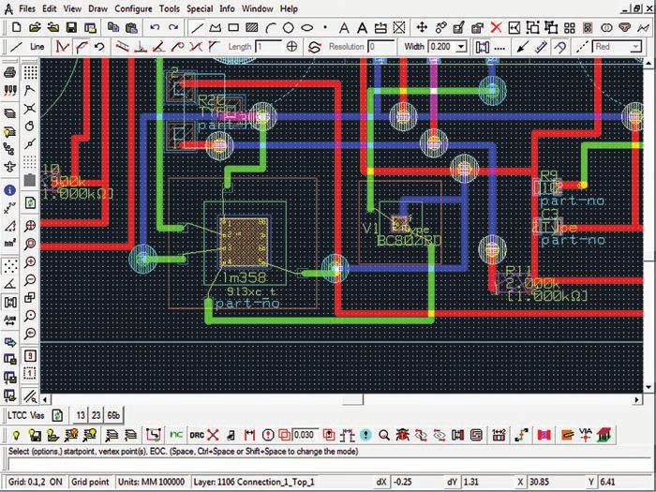Click the red bug icon in bottom toolbar
Screen dimensions: 656x492
pos(402,435)
